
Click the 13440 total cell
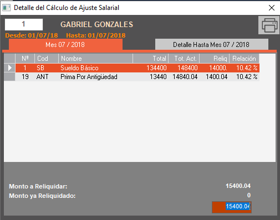point(150,77)
